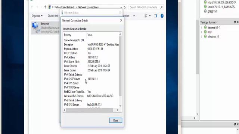The image size is (239, 134).
Task: Click the X on Network Connection Details
Action: 121,20
